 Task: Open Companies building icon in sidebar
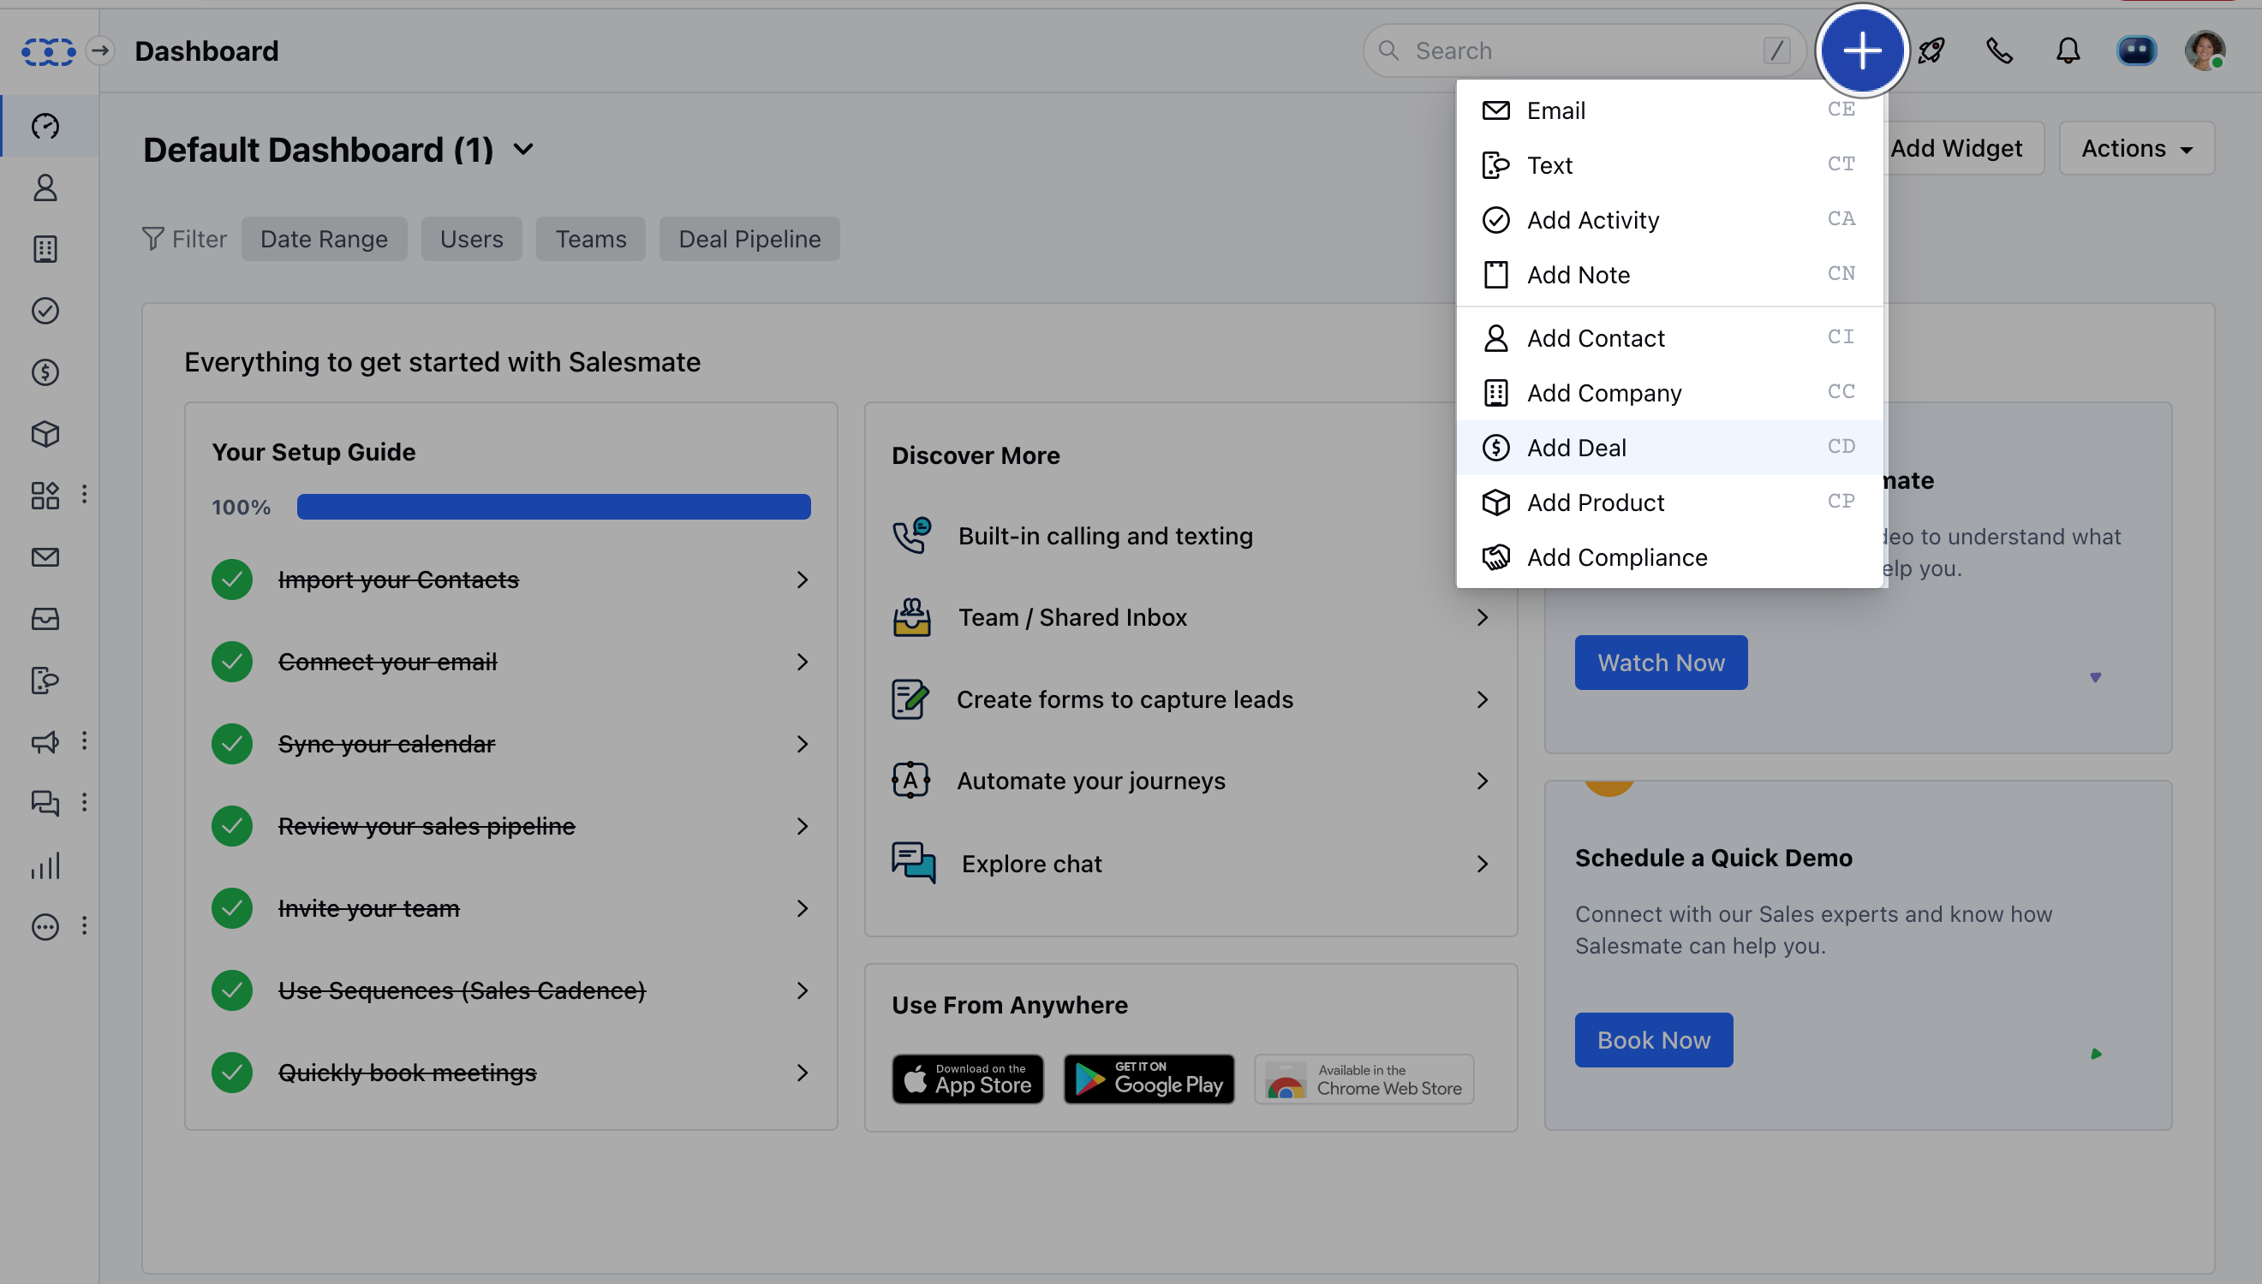pos(46,249)
